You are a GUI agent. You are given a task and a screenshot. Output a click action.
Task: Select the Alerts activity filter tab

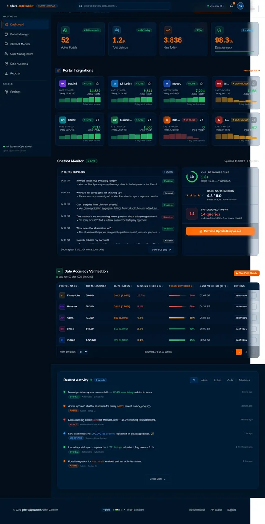click(230, 380)
